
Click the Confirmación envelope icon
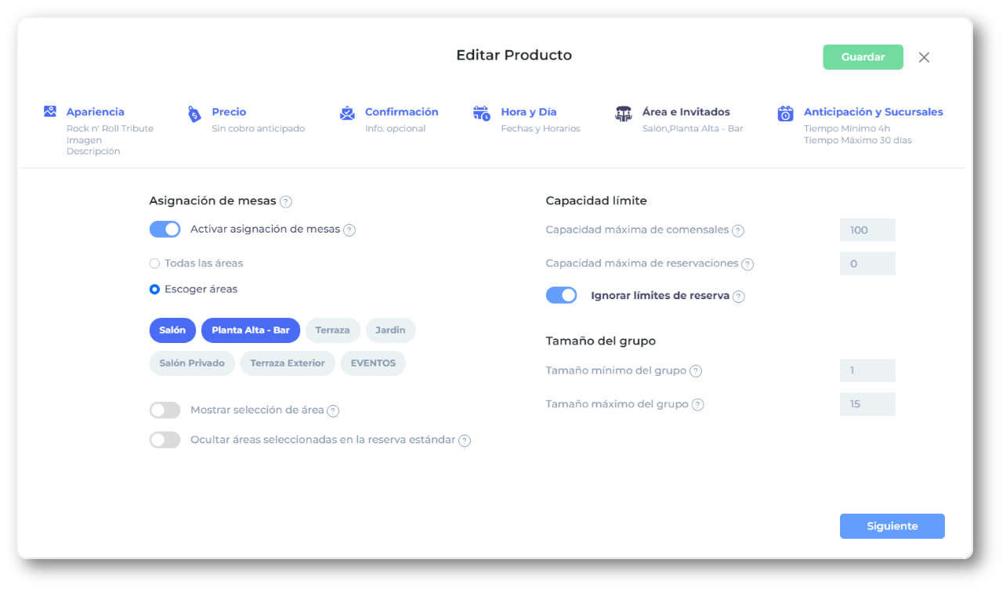click(347, 113)
